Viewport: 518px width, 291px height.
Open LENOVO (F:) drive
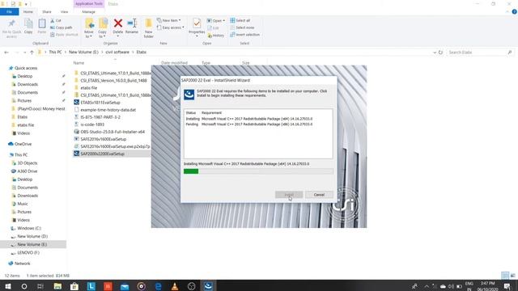(28, 253)
